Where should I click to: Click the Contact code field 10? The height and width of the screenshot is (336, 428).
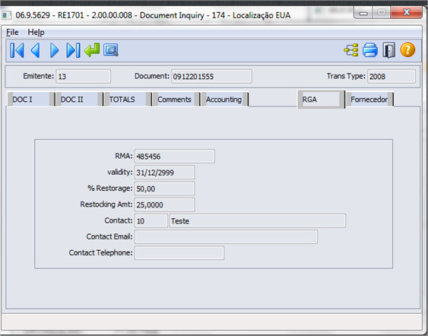click(151, 220)
